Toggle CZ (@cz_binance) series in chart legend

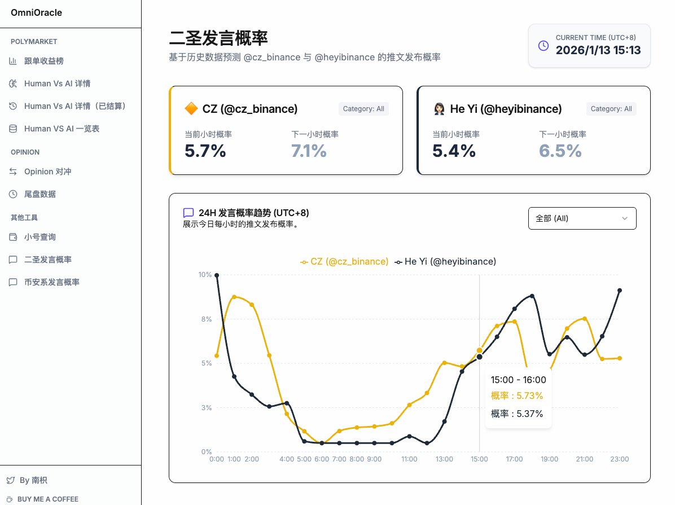pyautogui.click(x=344, y=262)
